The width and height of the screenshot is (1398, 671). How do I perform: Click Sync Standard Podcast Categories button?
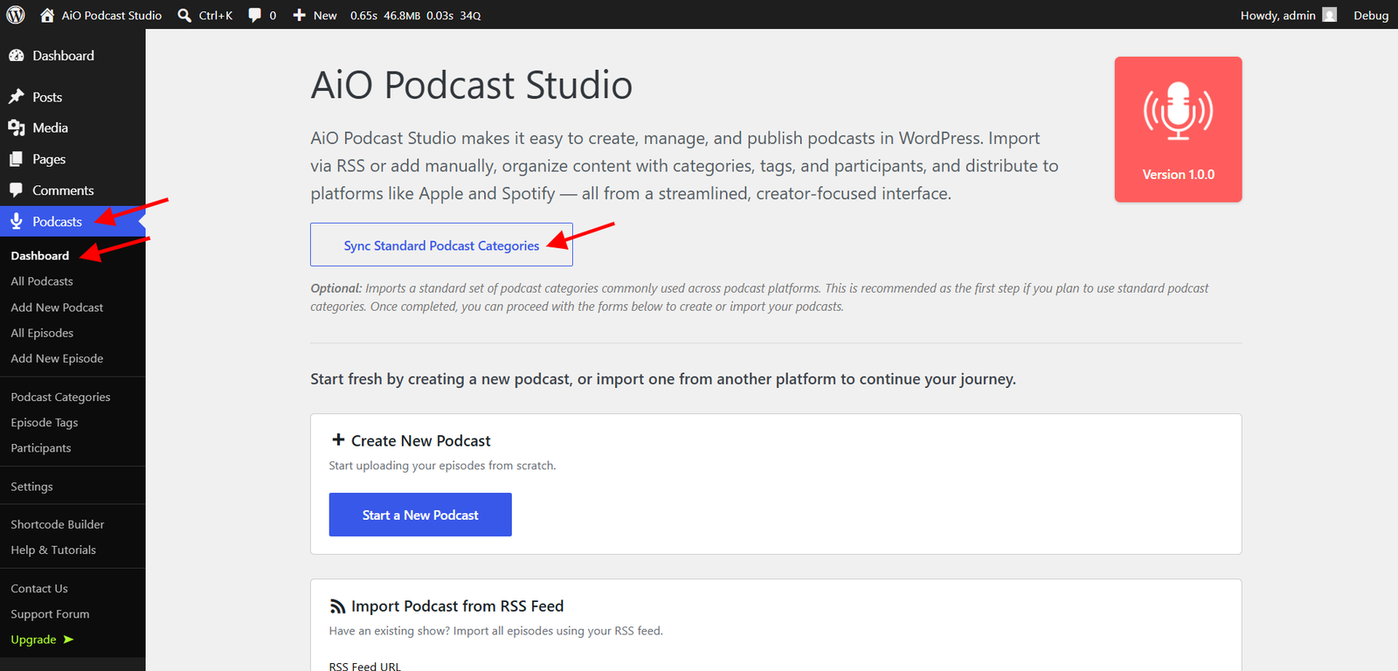click(x=441, y=245)
